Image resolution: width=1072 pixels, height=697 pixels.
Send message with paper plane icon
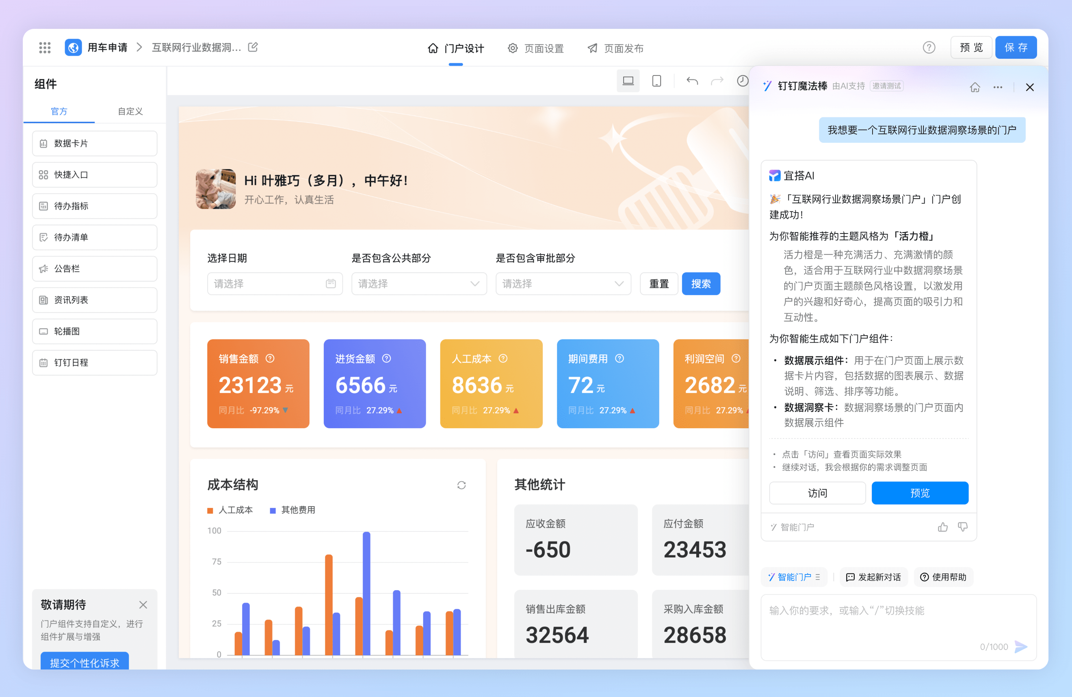pyautogui.click(x=1021, y=647)
